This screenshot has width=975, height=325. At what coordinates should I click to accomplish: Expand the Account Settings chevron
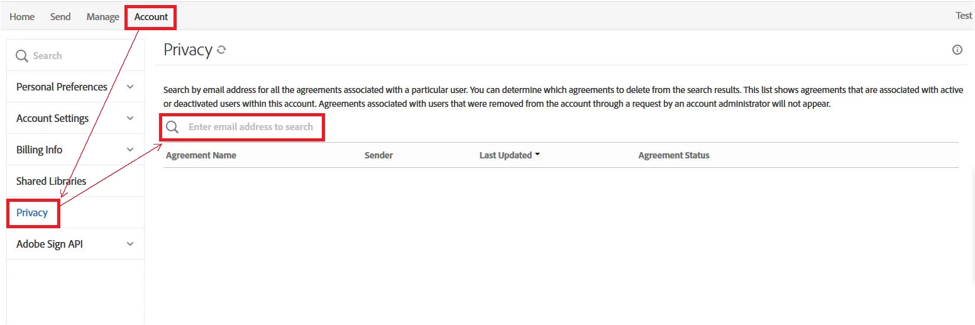[130, 118]
